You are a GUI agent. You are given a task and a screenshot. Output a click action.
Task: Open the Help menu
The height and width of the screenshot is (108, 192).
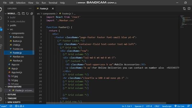[62, 3]
